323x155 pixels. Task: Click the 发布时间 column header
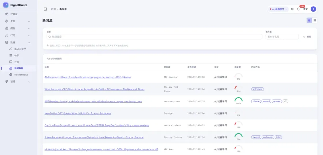(191, 67)
